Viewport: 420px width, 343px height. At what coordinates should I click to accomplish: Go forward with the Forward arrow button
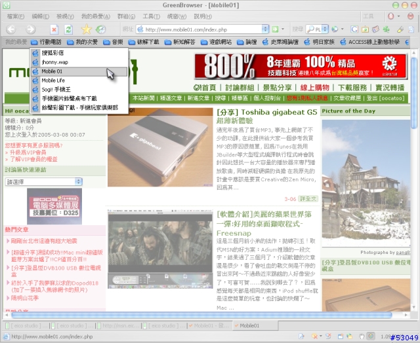pyautogui.click(x=31, y=29)
